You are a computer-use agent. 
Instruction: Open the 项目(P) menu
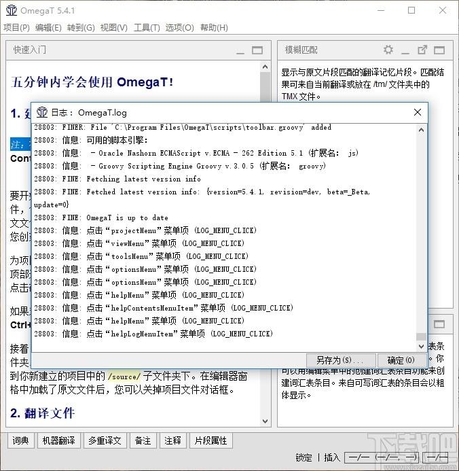tap(16, 28)
